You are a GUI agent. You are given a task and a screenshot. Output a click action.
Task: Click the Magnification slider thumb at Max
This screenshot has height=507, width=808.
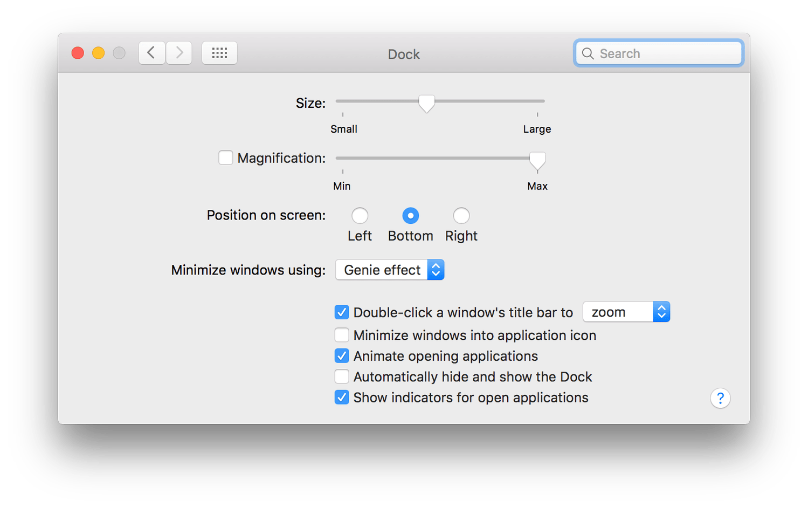pyautogui.click(x=537, y=161)
